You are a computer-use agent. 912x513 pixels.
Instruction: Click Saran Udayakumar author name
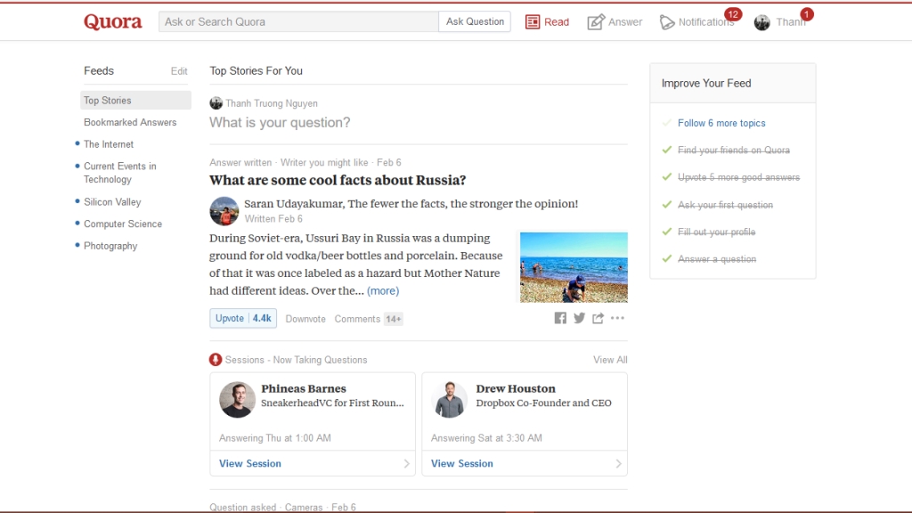point(294,204)
